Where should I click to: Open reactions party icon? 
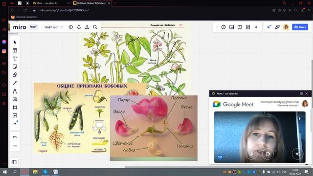(277, 27)
